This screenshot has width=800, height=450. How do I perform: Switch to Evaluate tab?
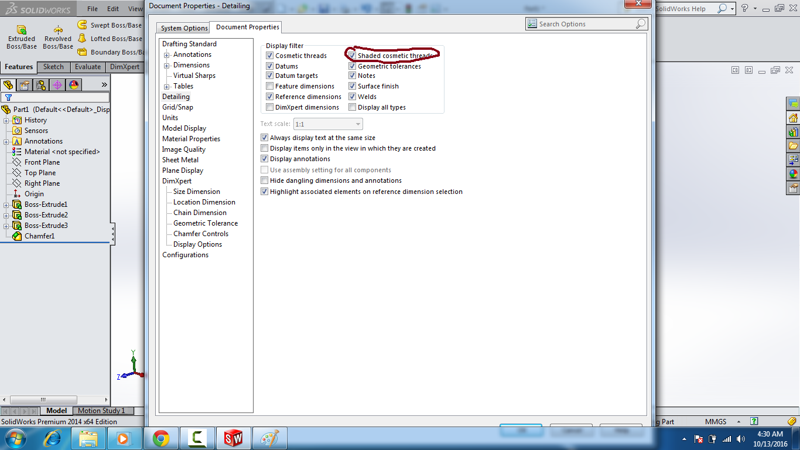pos(88,67)
